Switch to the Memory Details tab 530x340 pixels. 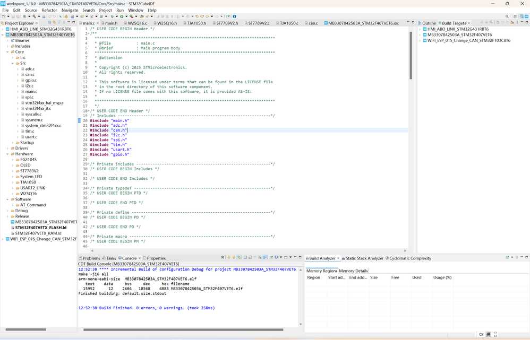coord(353,271)
